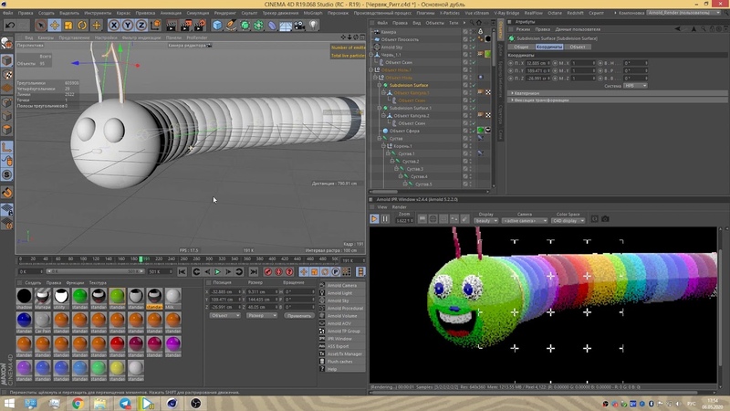
Task: Open the Система HPB dropdown
Action: coord(635,86)
